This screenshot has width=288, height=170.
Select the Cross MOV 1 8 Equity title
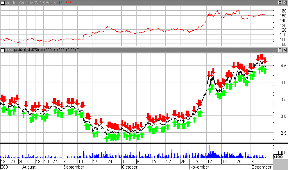pyautogui.click(x=31, y=3)
